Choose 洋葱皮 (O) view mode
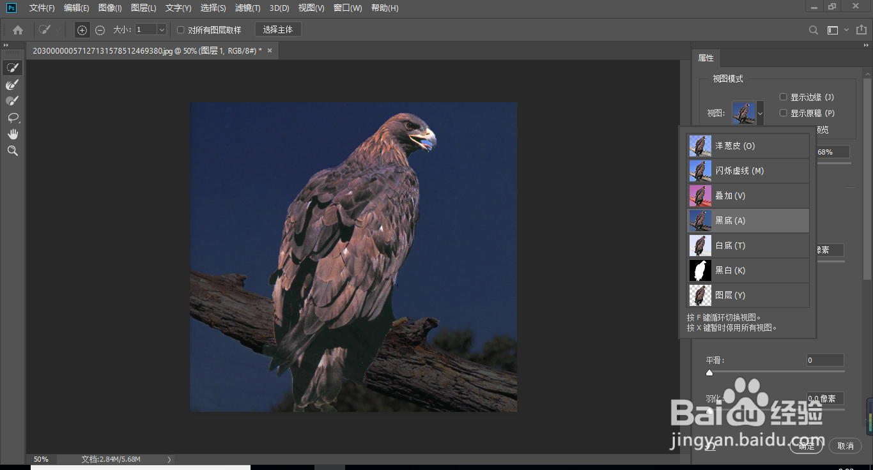The image size is (873, 470). 748,146
